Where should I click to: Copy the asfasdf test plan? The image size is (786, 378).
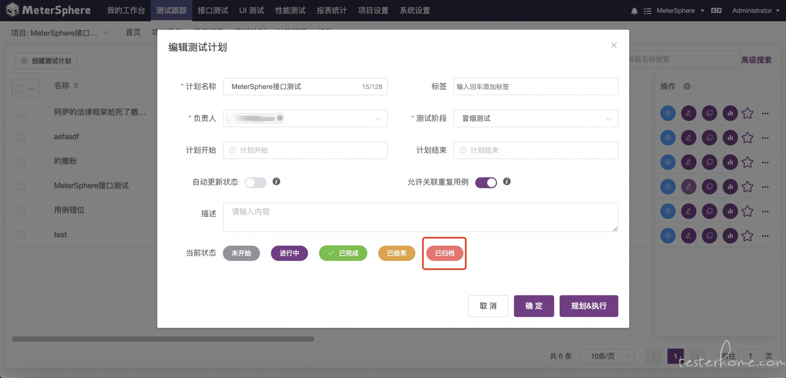pos(709,138)
